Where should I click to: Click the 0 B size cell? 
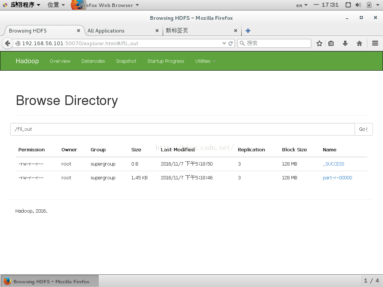[x=135, y=164]
